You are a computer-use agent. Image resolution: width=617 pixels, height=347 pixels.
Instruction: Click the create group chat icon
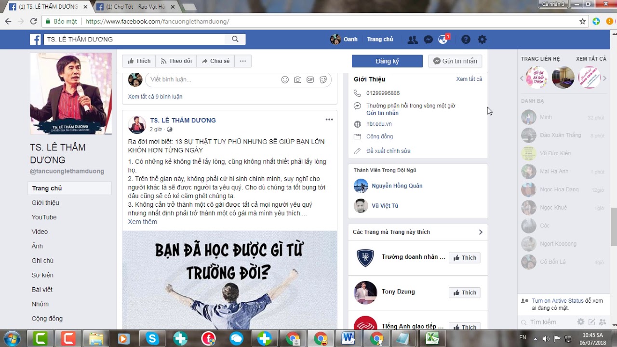pyautogui.click(x=602, y=322)
